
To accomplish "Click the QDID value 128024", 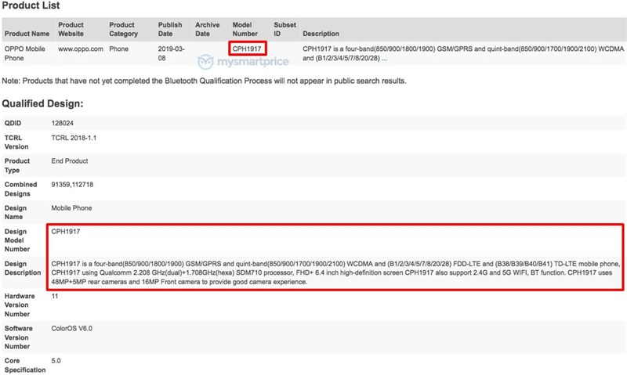I will tap(63, 123).
